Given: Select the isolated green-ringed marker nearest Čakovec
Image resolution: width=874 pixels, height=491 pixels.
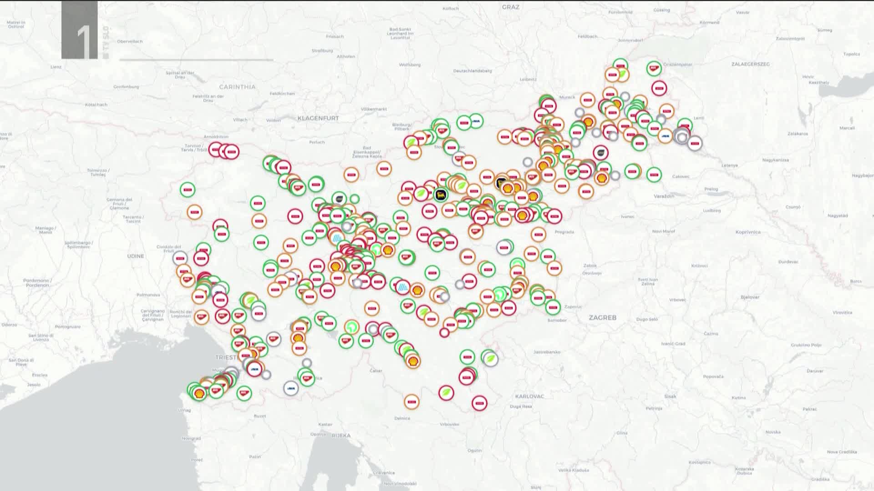Looking at the screenshot, I should click(654, 175).
